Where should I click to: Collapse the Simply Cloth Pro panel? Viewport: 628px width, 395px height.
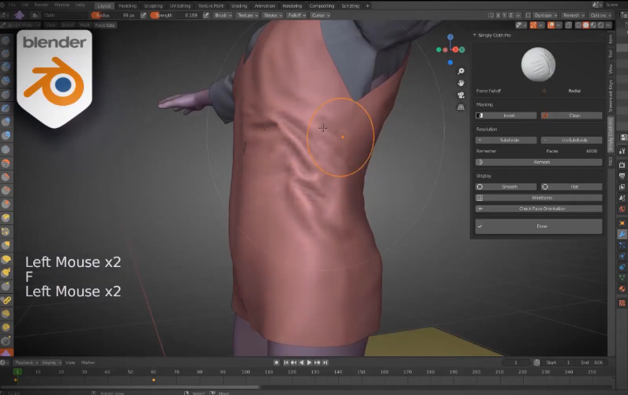475,36
